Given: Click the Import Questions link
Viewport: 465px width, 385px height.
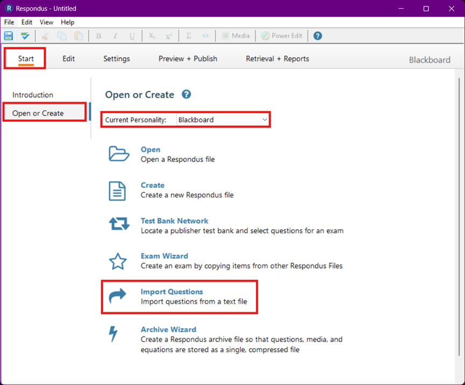Looking at the screenshot, I should (x=172, y=292).
